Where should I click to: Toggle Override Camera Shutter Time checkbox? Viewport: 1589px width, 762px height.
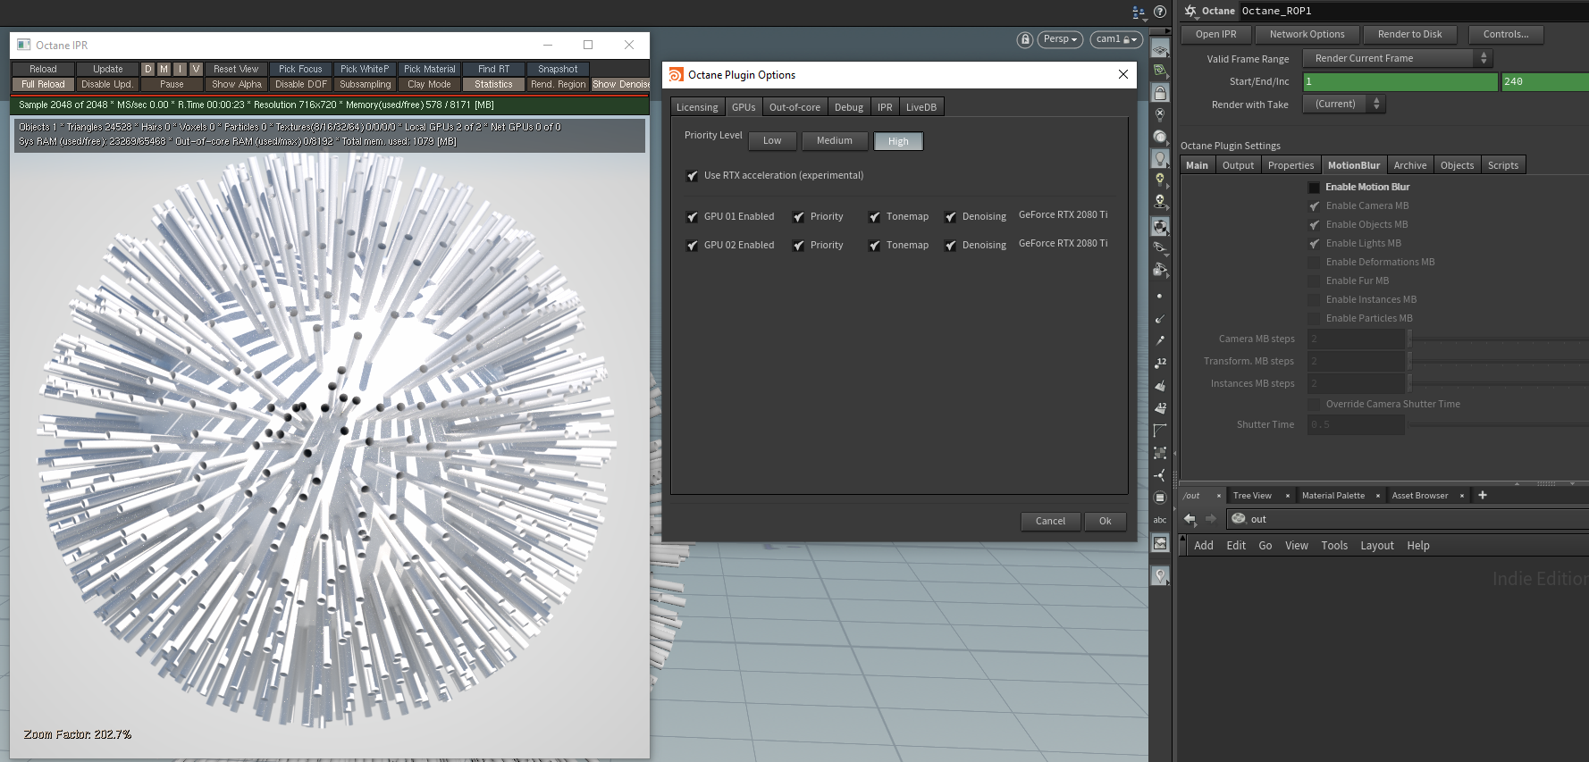click(x=1314, y=405)
